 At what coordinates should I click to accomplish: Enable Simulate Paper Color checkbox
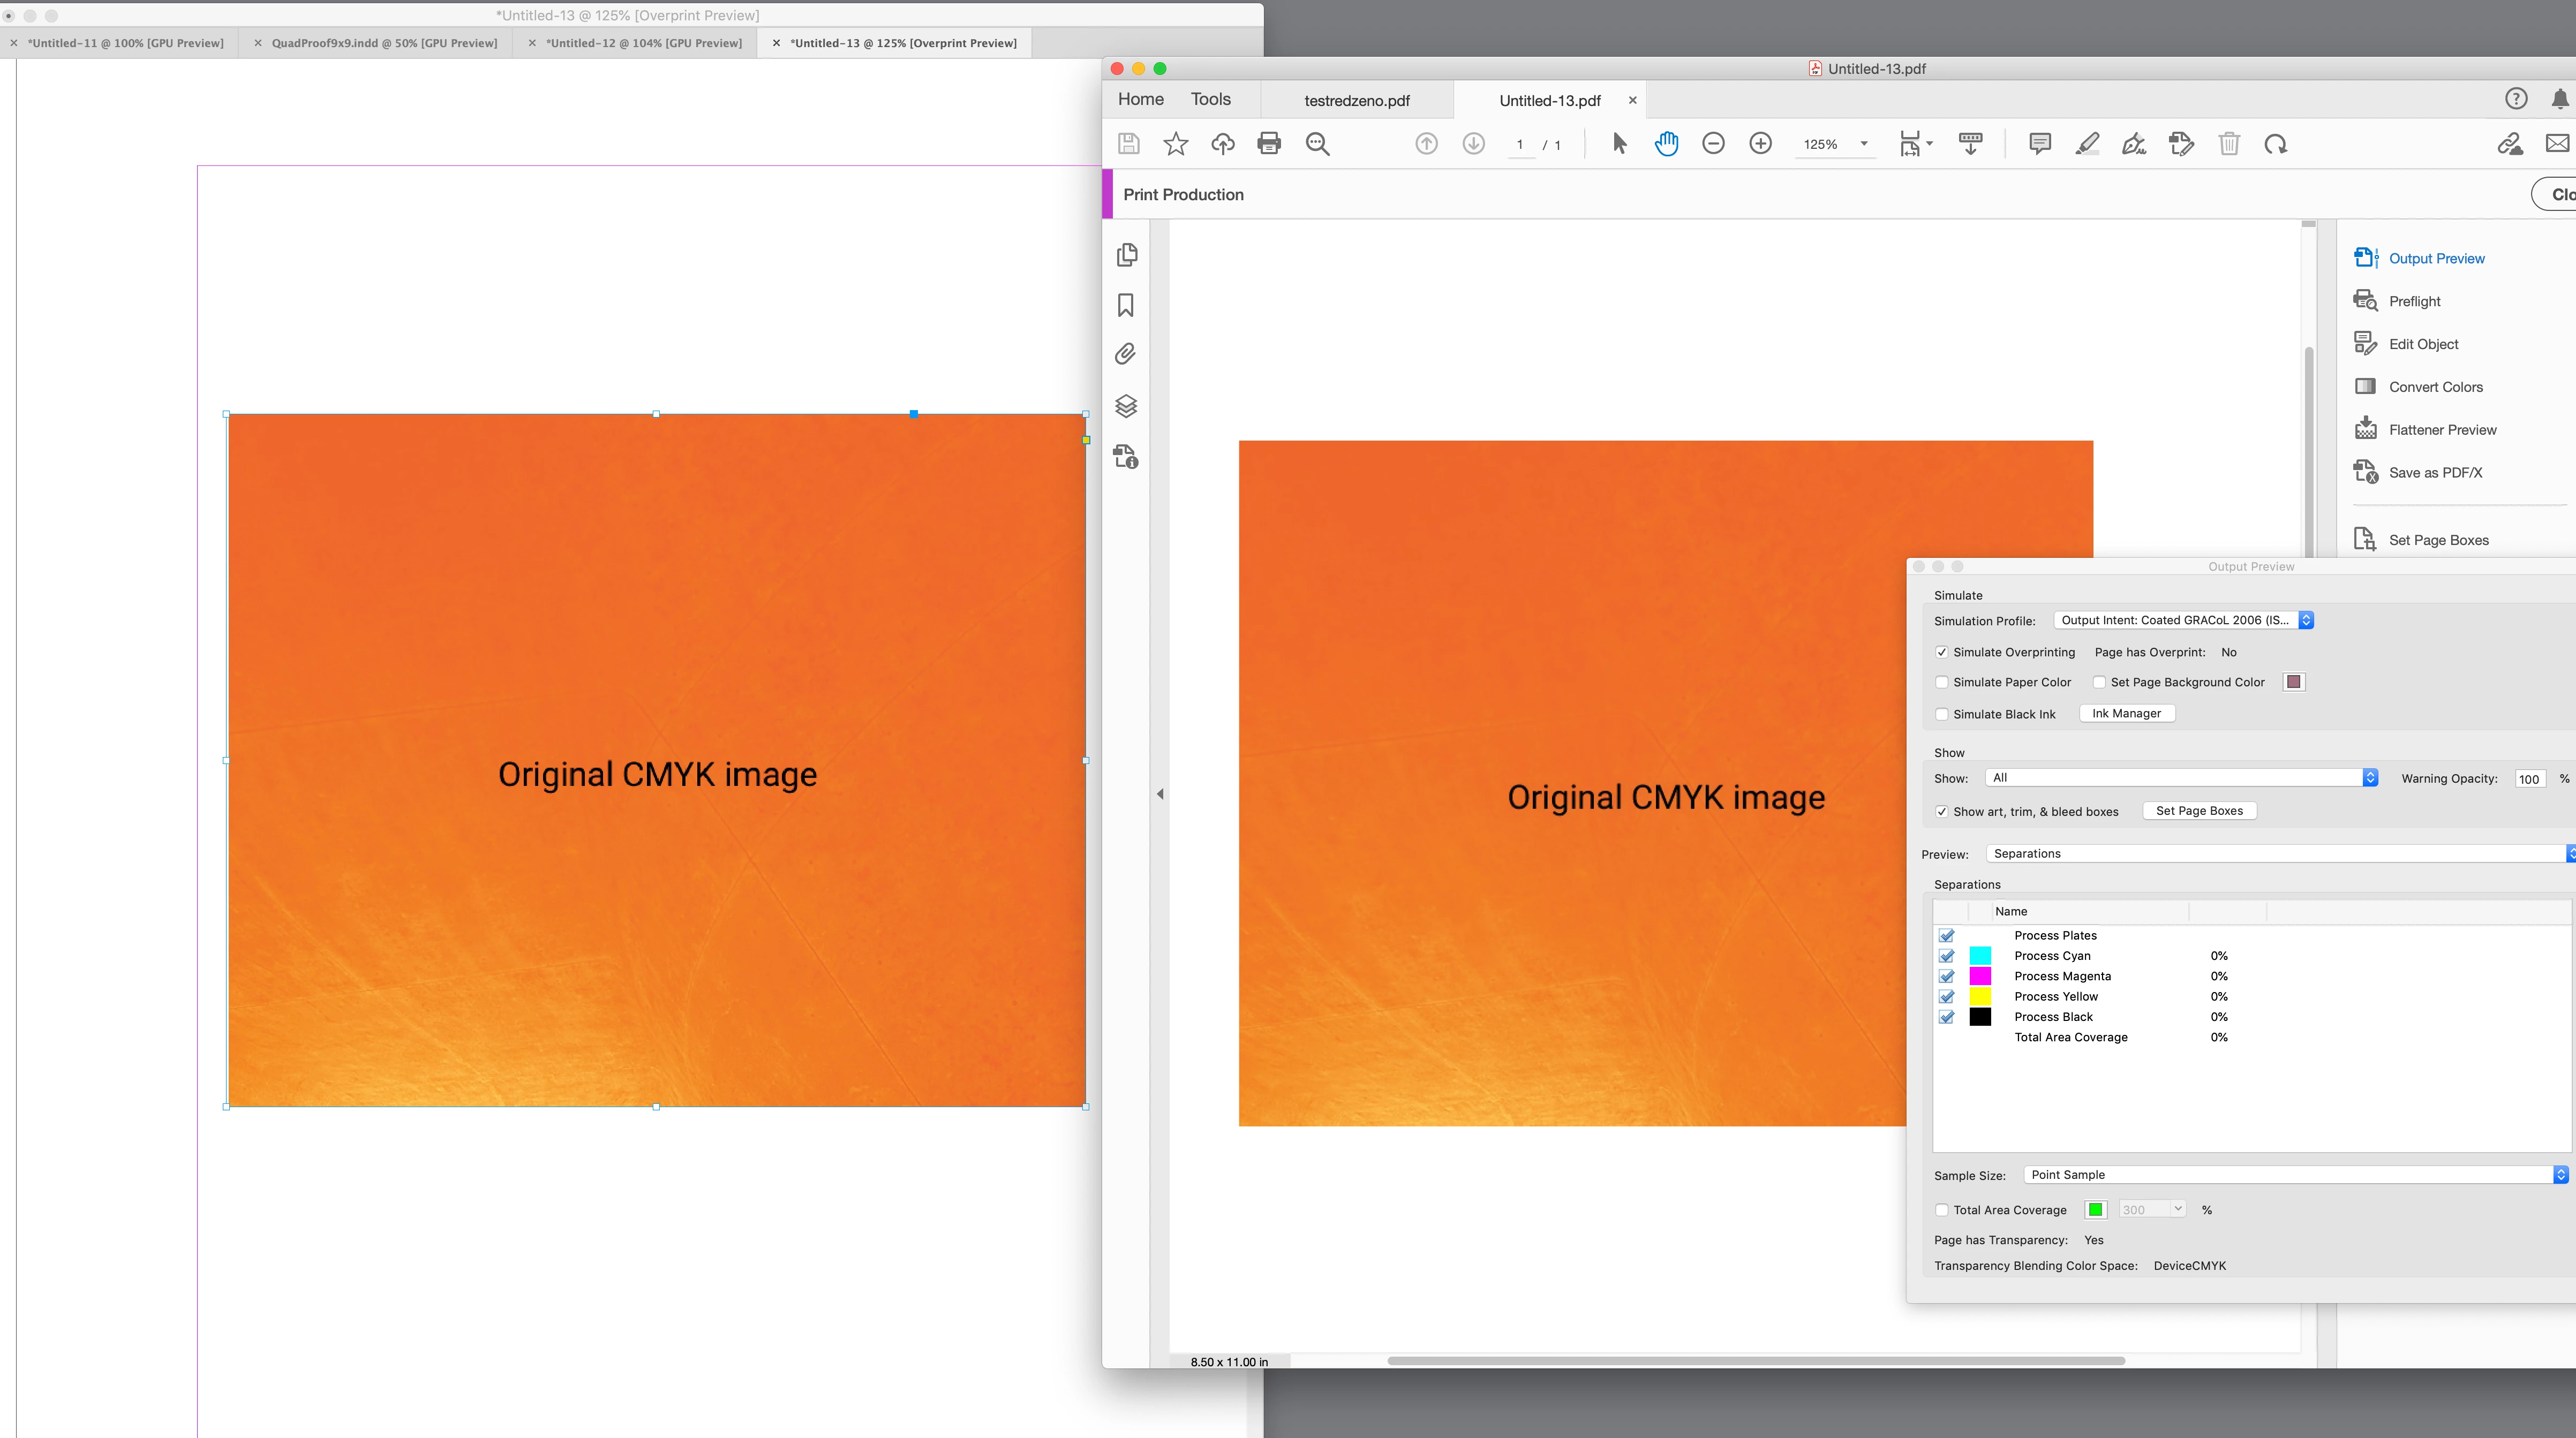1942,682
